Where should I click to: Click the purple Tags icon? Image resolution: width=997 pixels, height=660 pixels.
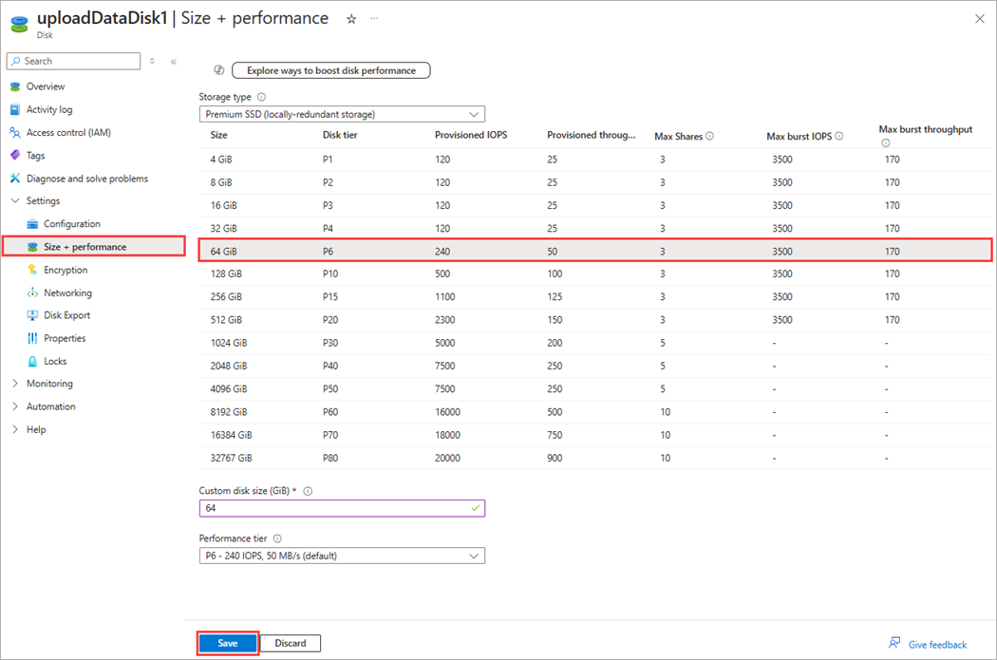coord(15,155)
